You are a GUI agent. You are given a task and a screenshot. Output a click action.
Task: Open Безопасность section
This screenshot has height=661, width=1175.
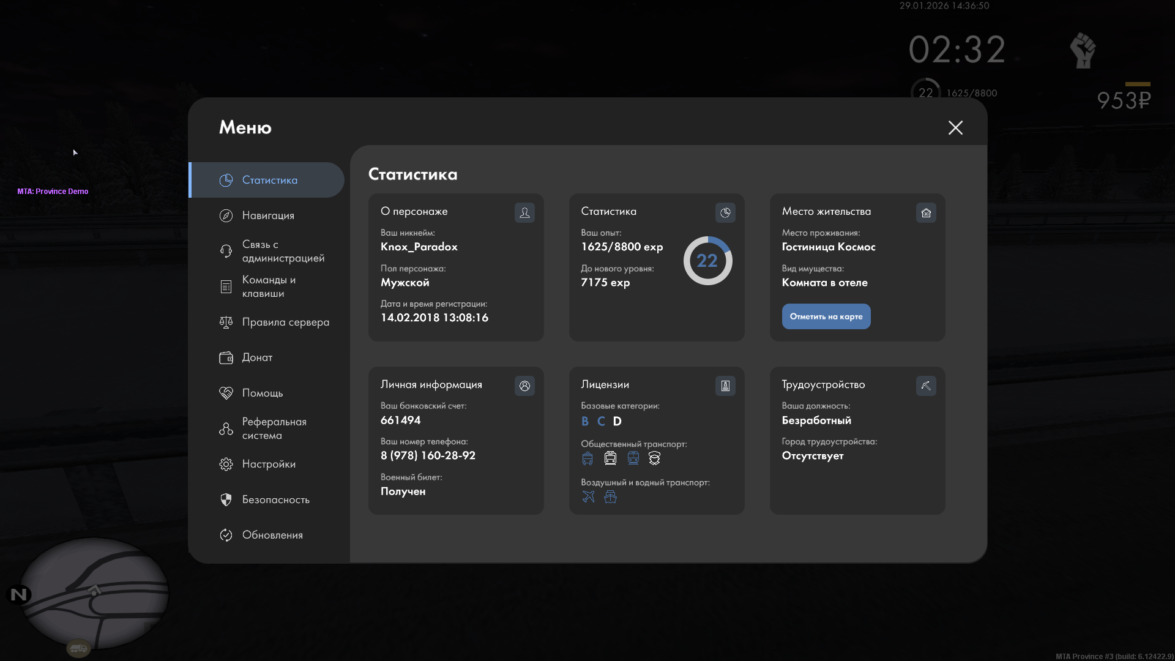275,499
